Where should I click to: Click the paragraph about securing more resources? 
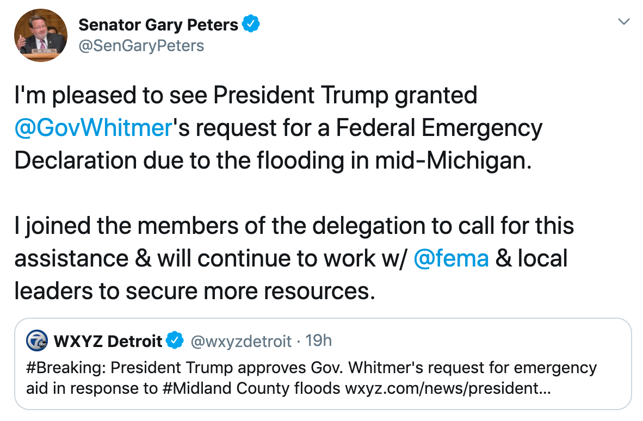[x=294, y=258]
